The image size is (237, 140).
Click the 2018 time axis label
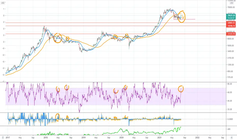click(x=46, y=137)
